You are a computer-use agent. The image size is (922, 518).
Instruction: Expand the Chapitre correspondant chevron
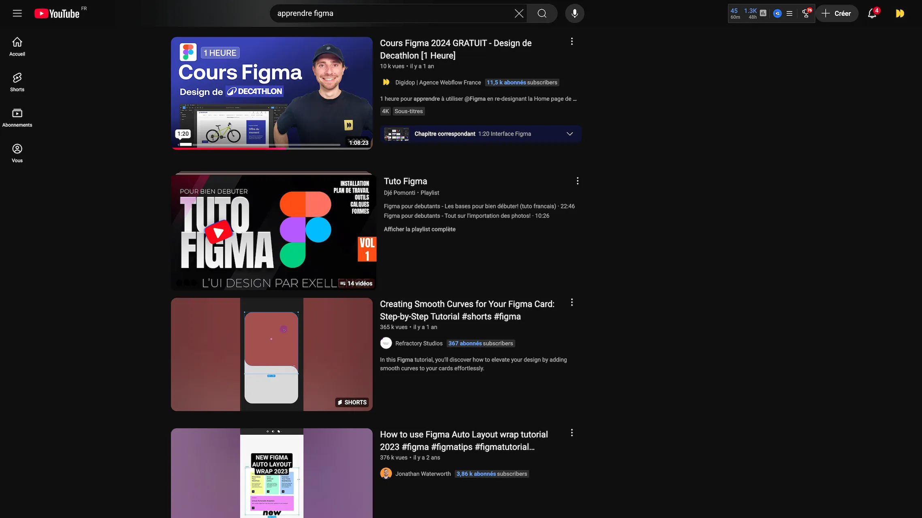[x=570, y=134]
